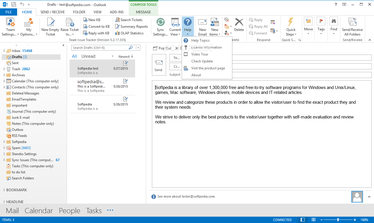This screenshot has width=374, height=223.
Task: Switch to the SEND / RECEIVE tab
Action: tap(52, 12)
